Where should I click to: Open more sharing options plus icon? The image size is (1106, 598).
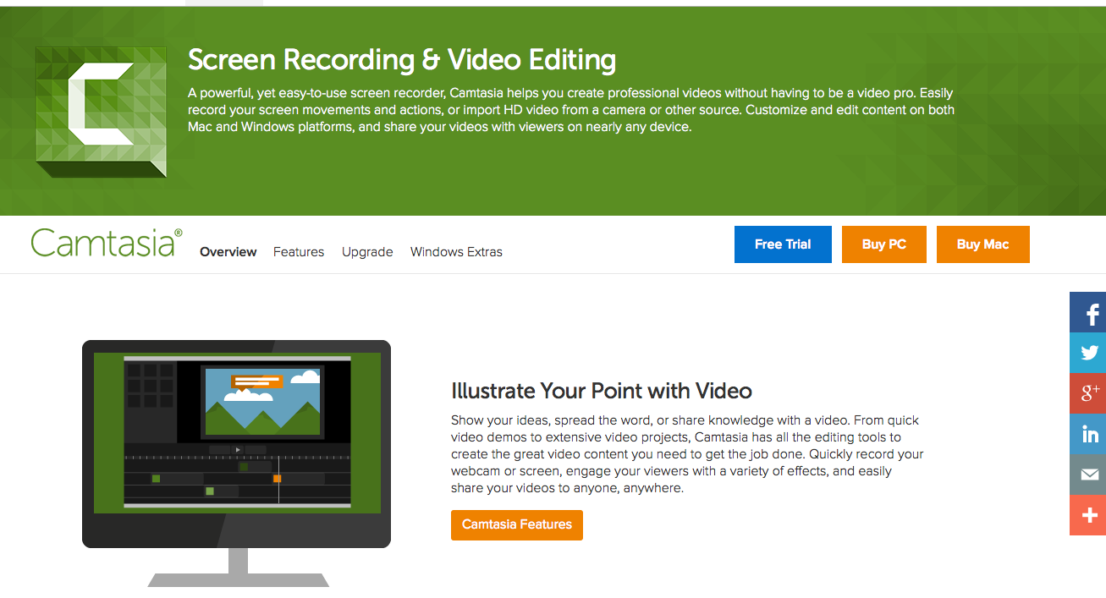coord(1088,515)
